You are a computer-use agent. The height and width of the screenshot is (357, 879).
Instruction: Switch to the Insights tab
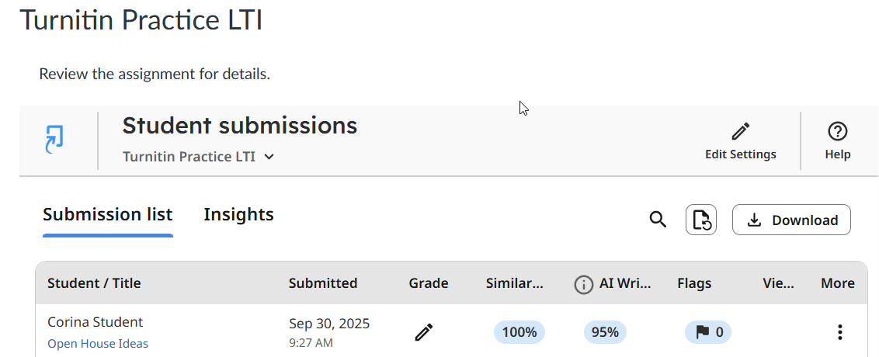point(238,214)
